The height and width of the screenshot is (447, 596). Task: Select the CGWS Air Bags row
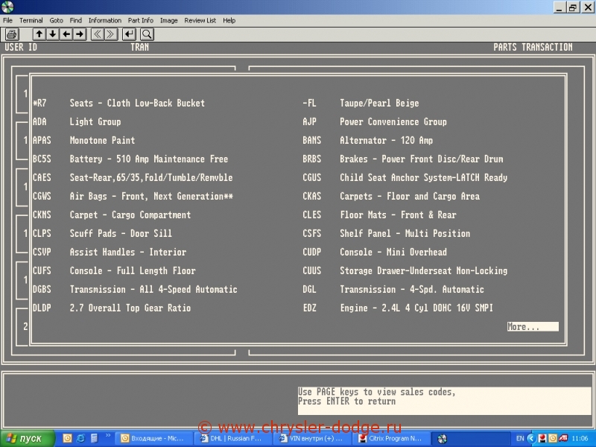pyautogui.click(x=133, y=196)
